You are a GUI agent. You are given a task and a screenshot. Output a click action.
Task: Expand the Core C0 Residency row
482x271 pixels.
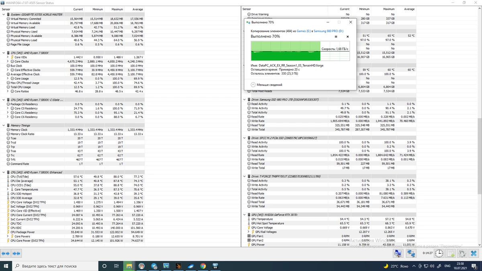point(8,108)
